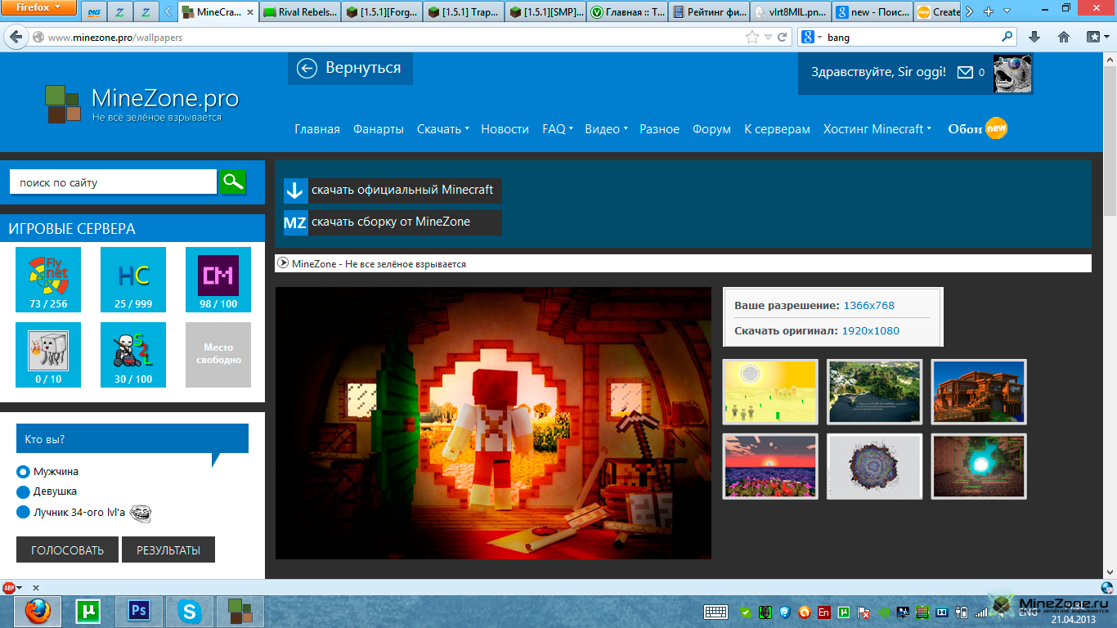Go to the Форум menu item
The height and width of the screenshot is (628, 1117).
[711, 129]
